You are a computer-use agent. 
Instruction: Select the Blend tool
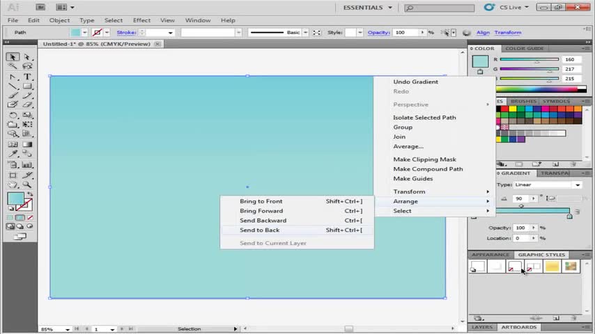pos(27,154)
